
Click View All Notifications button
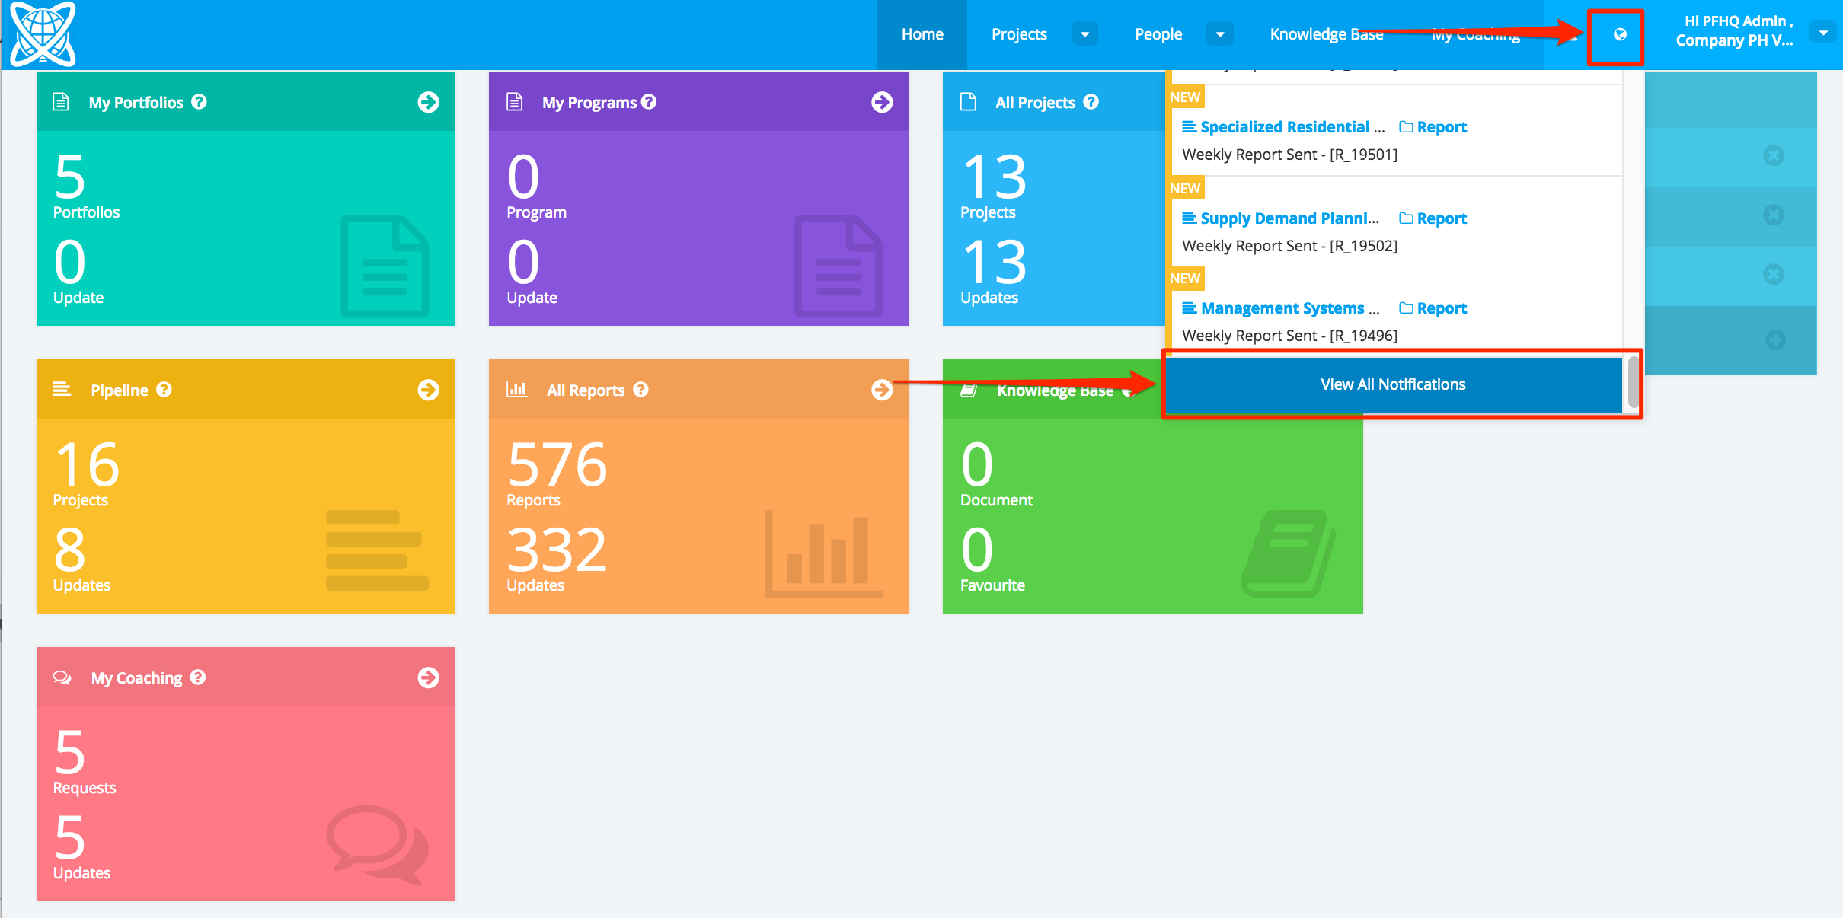pos(1392,384)
